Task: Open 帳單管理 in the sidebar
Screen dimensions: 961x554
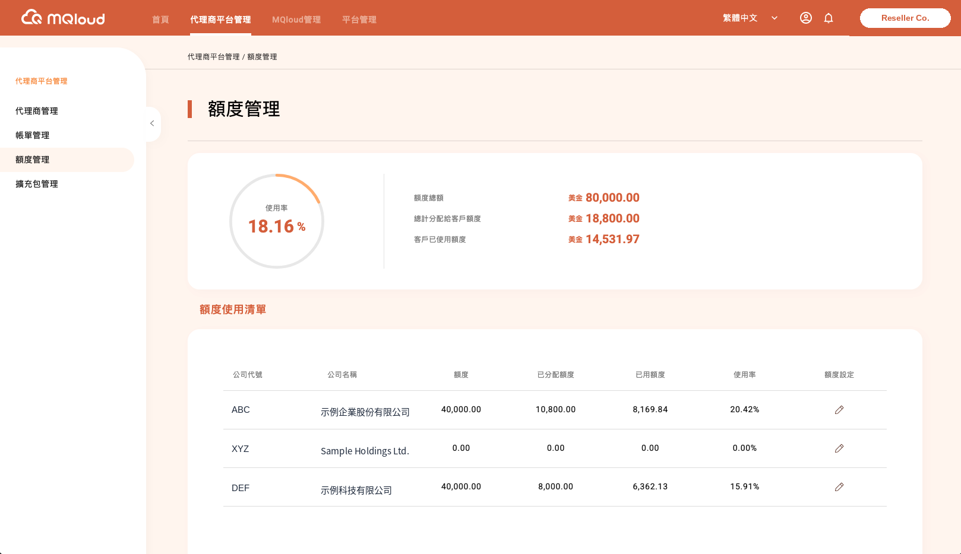Action: [x=33, y=135]
